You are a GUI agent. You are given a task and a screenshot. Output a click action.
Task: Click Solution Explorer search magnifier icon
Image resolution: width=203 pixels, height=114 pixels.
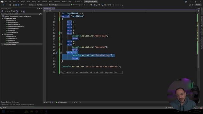(x=40, y=14)
